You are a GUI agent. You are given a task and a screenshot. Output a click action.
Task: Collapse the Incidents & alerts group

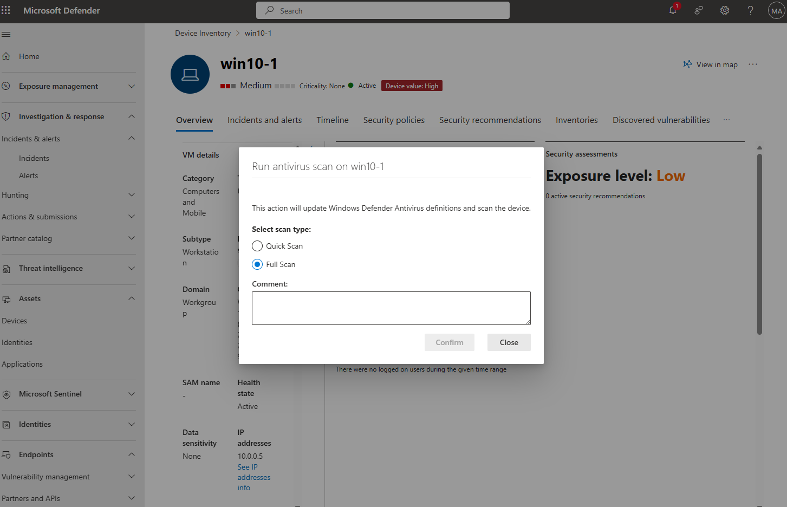click(x=132, y=138)
